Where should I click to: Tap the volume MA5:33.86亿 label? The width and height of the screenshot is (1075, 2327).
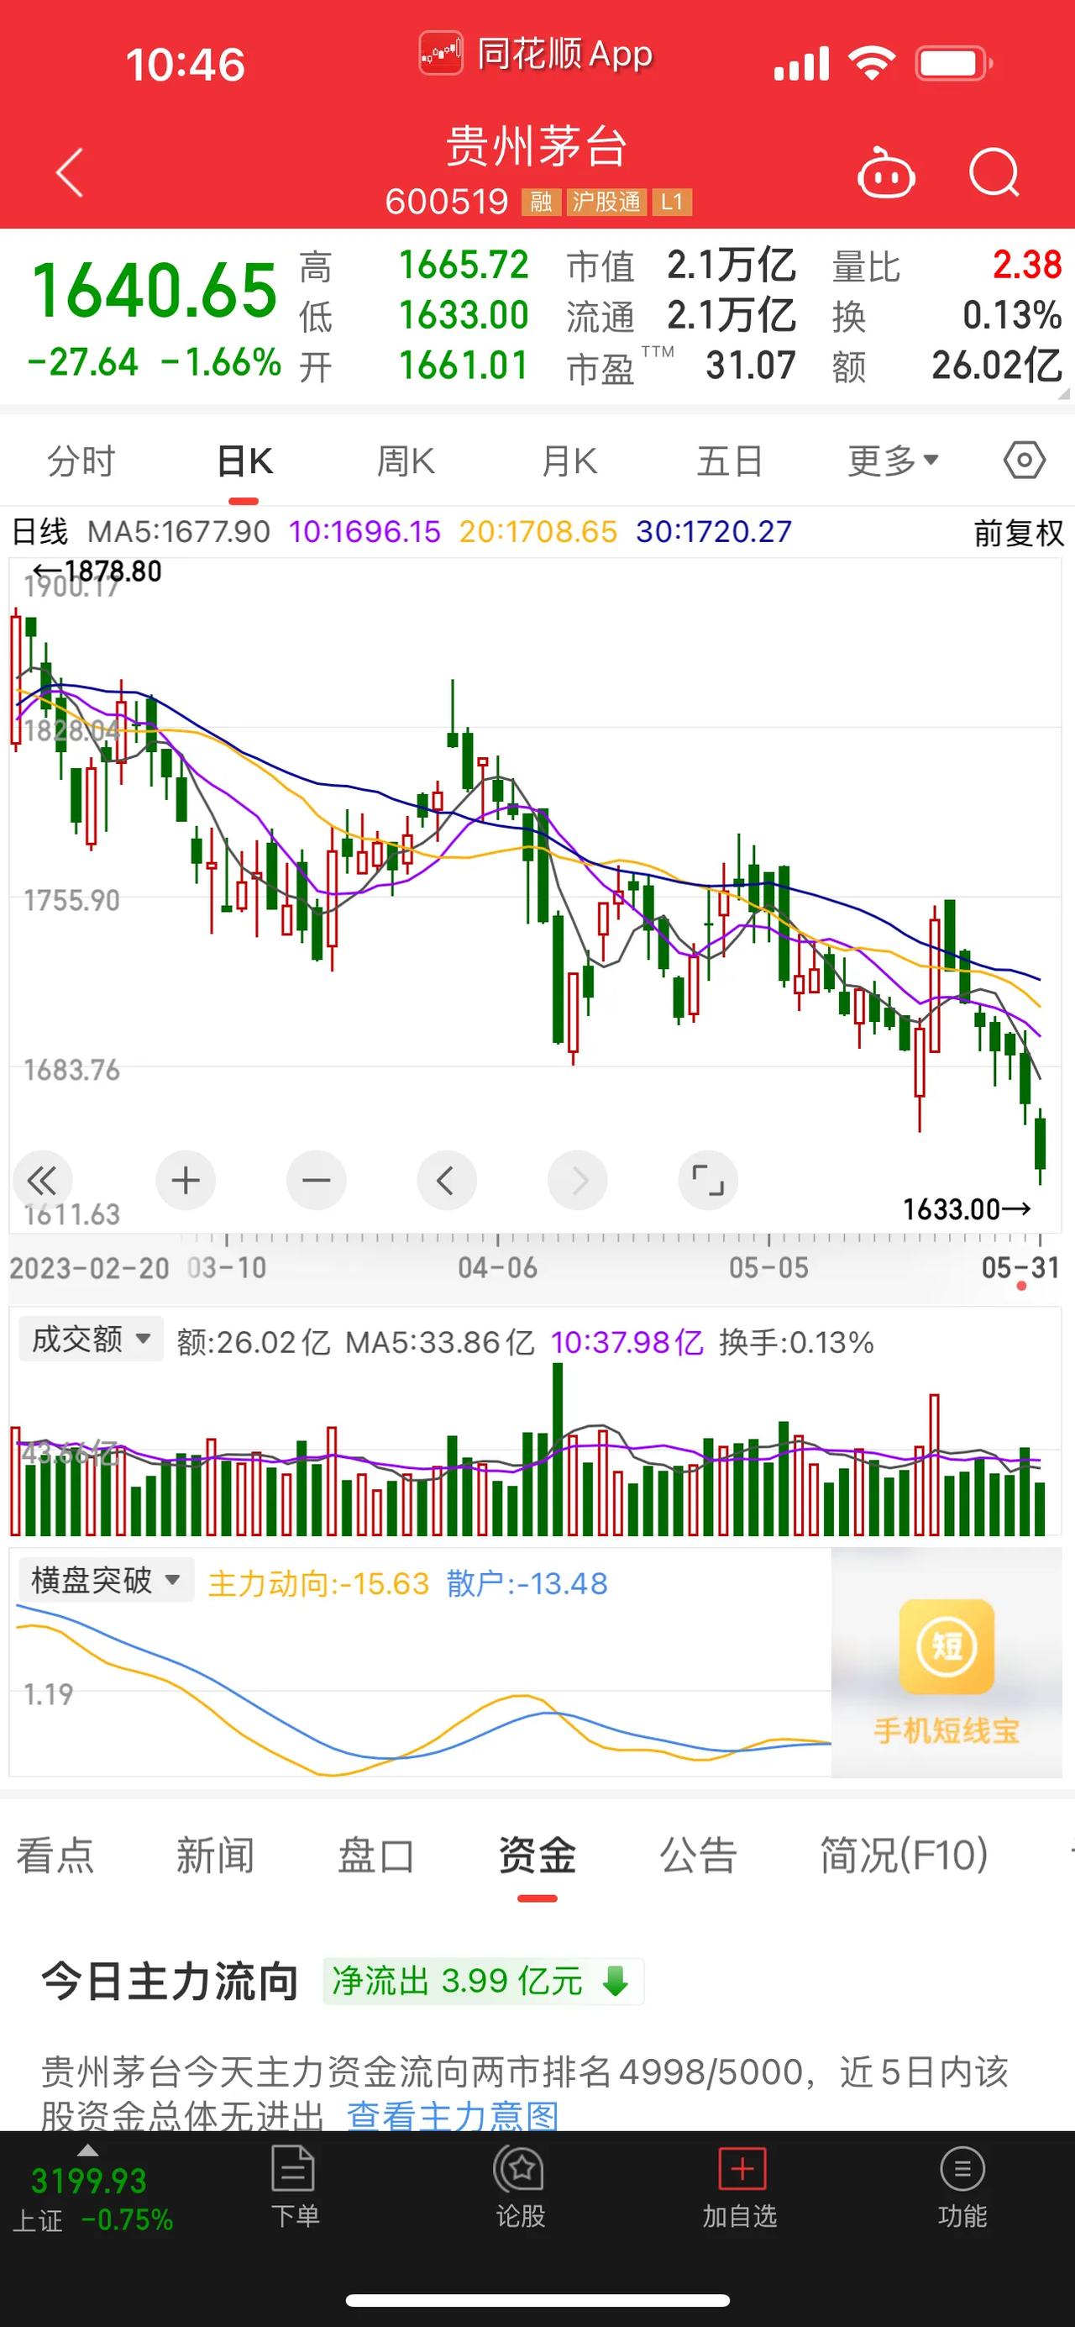click(x=440, y=1342)
